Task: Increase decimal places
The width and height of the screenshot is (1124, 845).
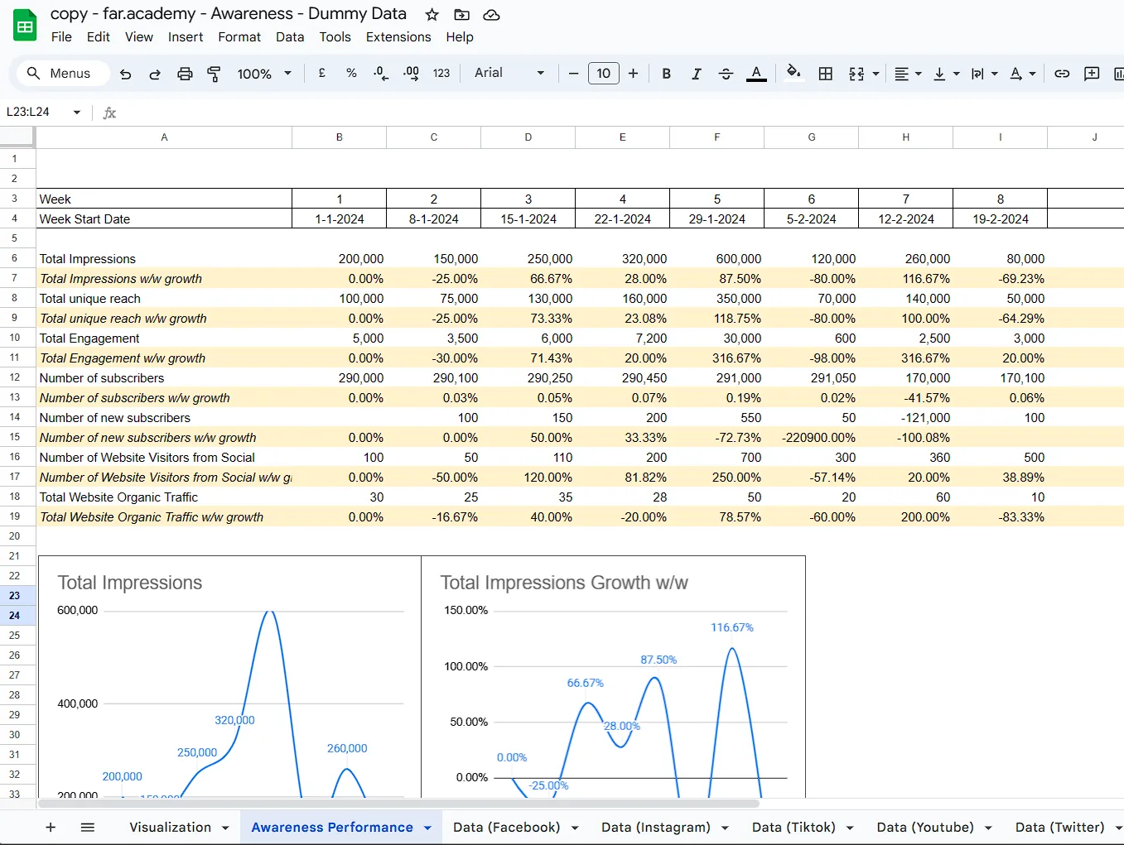Action: click(x=411, y=73)
